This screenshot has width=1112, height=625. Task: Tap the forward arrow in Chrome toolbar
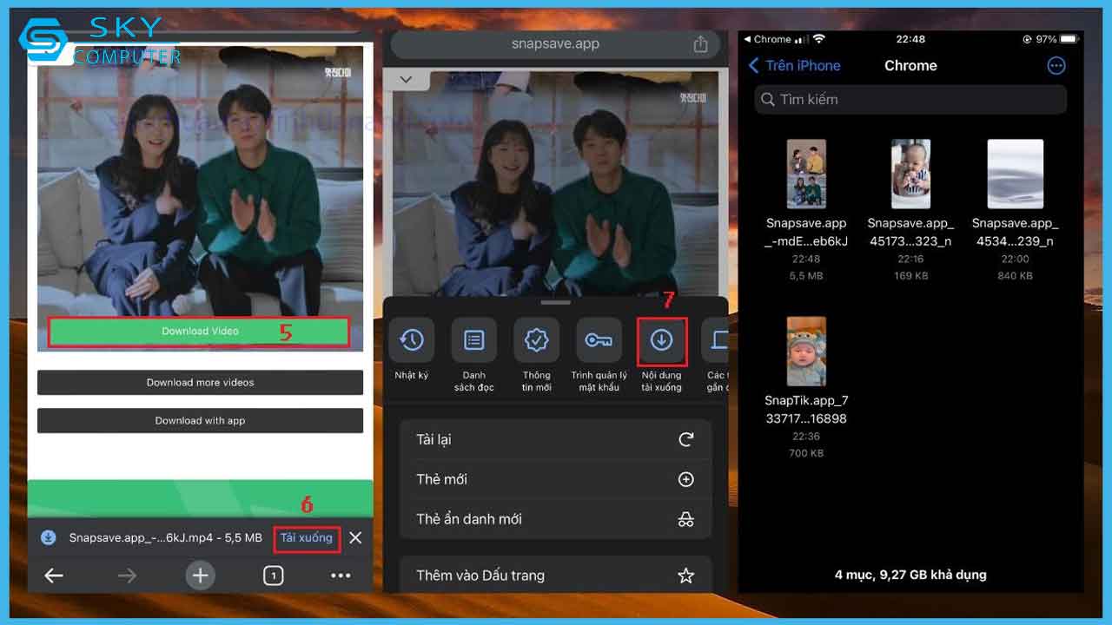127,576
